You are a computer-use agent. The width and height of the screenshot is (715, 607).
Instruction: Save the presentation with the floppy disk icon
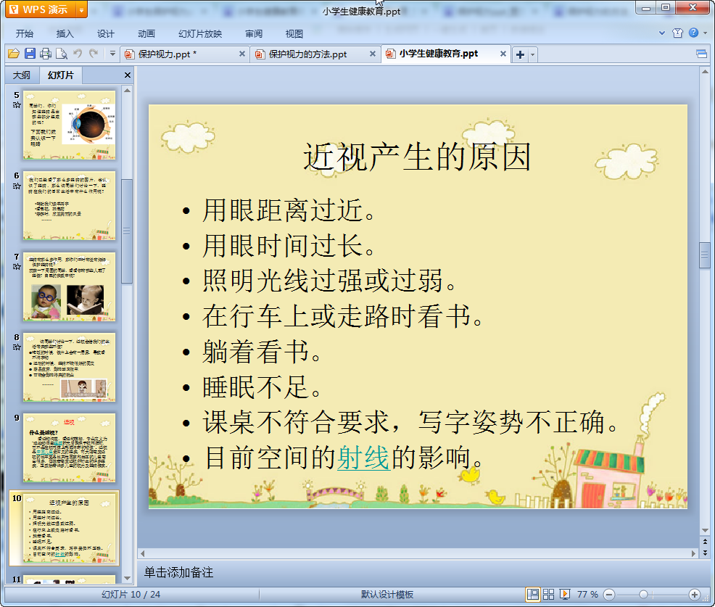(x=30, y=54)
